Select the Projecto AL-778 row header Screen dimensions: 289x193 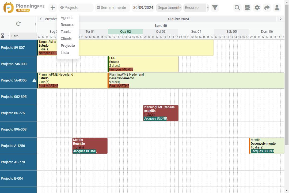point(18,162)
